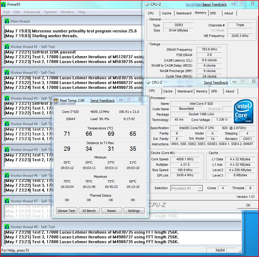
Task: Click the Multiplier value x 21.0
Action: point(185,165)
